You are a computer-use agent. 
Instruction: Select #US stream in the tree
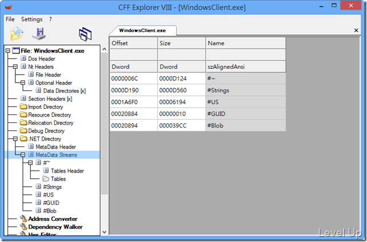[48, 195]
